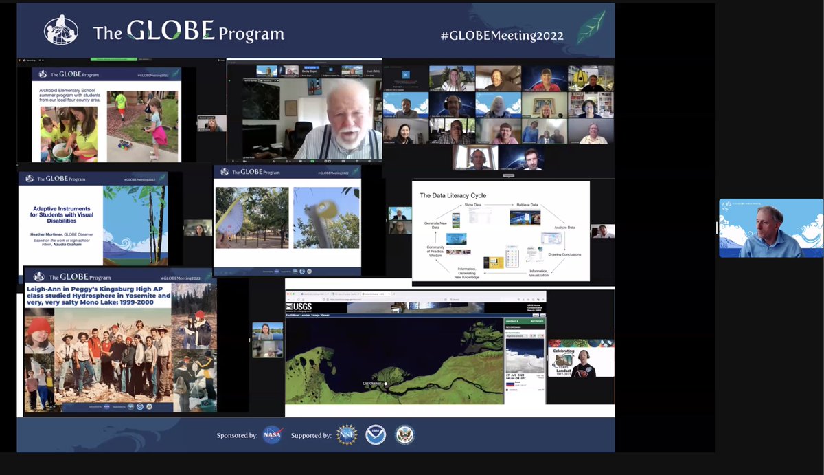Click the NASA logo in the footer
This screenshot has height=475, width=824.
pos(273,435)
